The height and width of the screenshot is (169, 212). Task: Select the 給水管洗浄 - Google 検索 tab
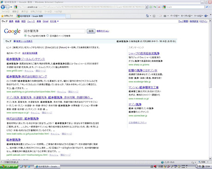point(41,16)
